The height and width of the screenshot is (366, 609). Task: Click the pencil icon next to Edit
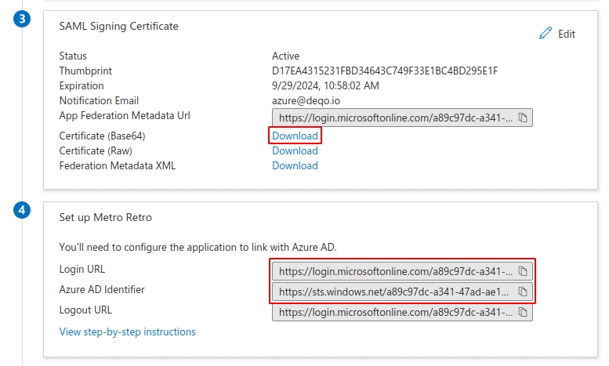point(546,34)
